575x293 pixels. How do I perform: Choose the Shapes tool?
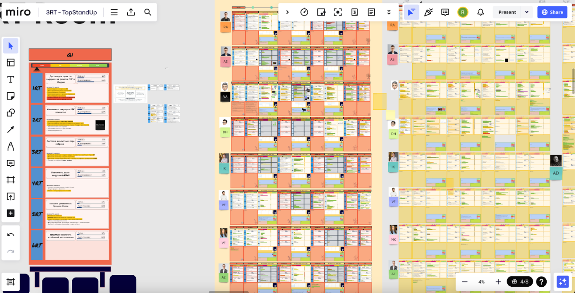tap(11, 113)
